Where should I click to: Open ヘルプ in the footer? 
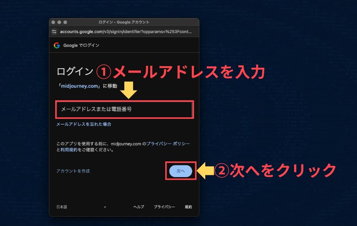[x=139, y=207]
